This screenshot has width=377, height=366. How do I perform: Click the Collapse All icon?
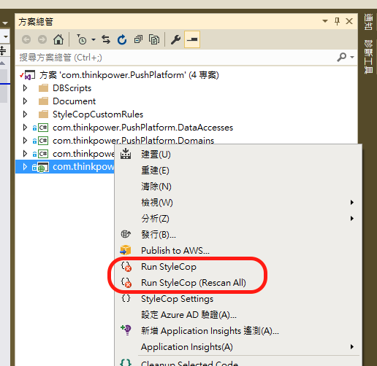(138, 39)
